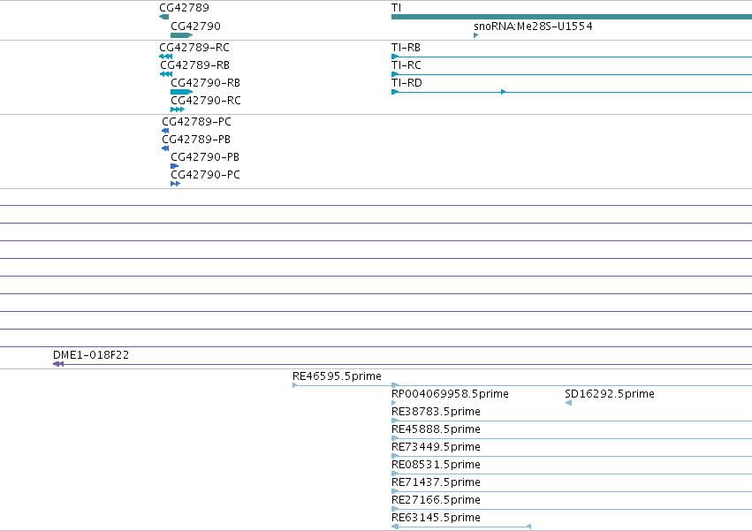Click the Tl-RC transcript start arrow

click(x=395, y=74)
